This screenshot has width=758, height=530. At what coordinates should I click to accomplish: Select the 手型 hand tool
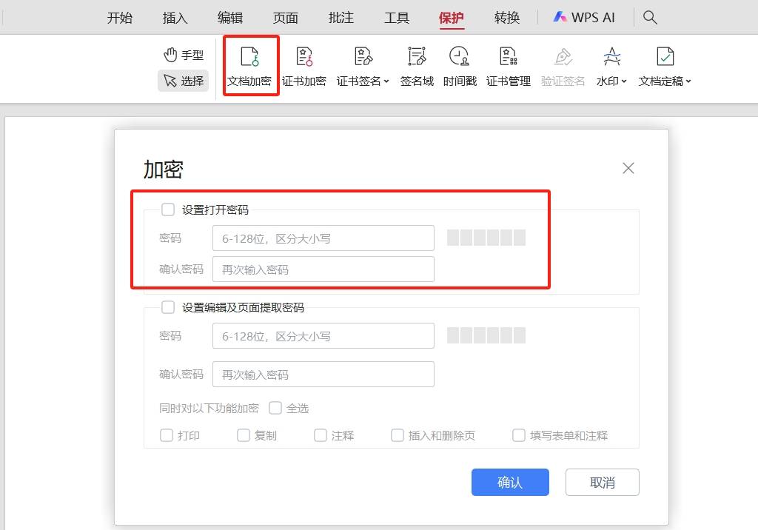[x=183, y=55]
